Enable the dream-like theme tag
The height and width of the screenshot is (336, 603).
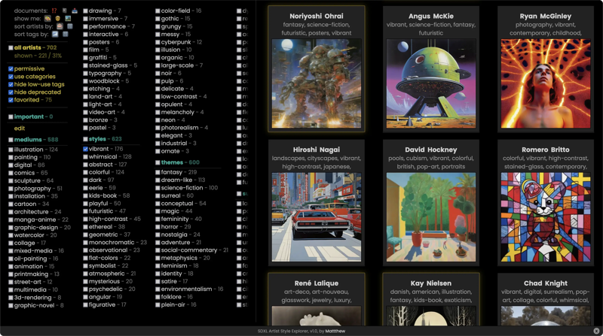(x=158, y=180)
